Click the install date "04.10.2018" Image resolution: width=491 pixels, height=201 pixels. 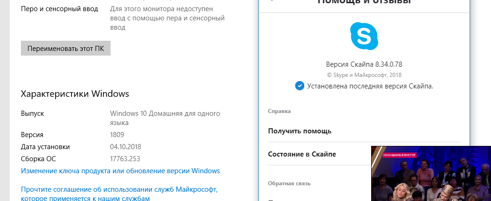tap(125, 147)
